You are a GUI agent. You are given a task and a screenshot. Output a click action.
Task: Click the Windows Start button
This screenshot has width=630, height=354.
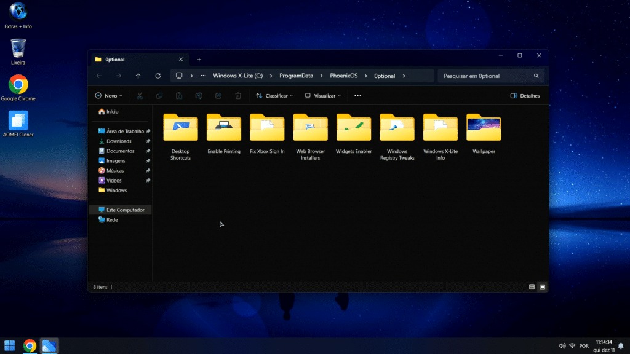tap(10, 345)
